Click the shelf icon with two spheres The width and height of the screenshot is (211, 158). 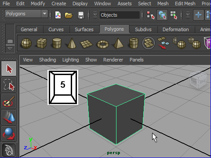tap(194, 43)
